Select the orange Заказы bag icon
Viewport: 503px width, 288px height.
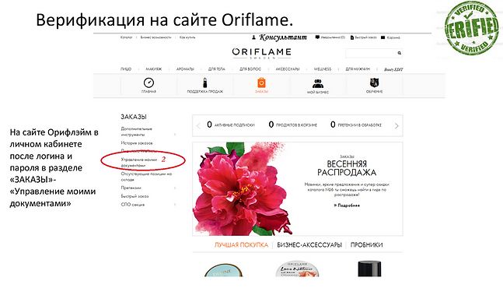coord(261,83)
